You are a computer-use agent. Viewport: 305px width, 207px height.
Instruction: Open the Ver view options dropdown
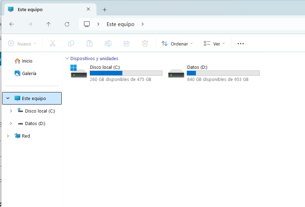[214, 44]
